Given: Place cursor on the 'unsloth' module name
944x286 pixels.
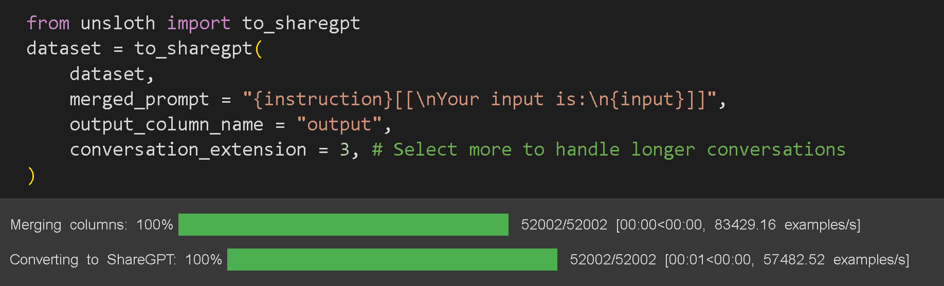Looking at the screenshot, I should (x=118, y=23).
